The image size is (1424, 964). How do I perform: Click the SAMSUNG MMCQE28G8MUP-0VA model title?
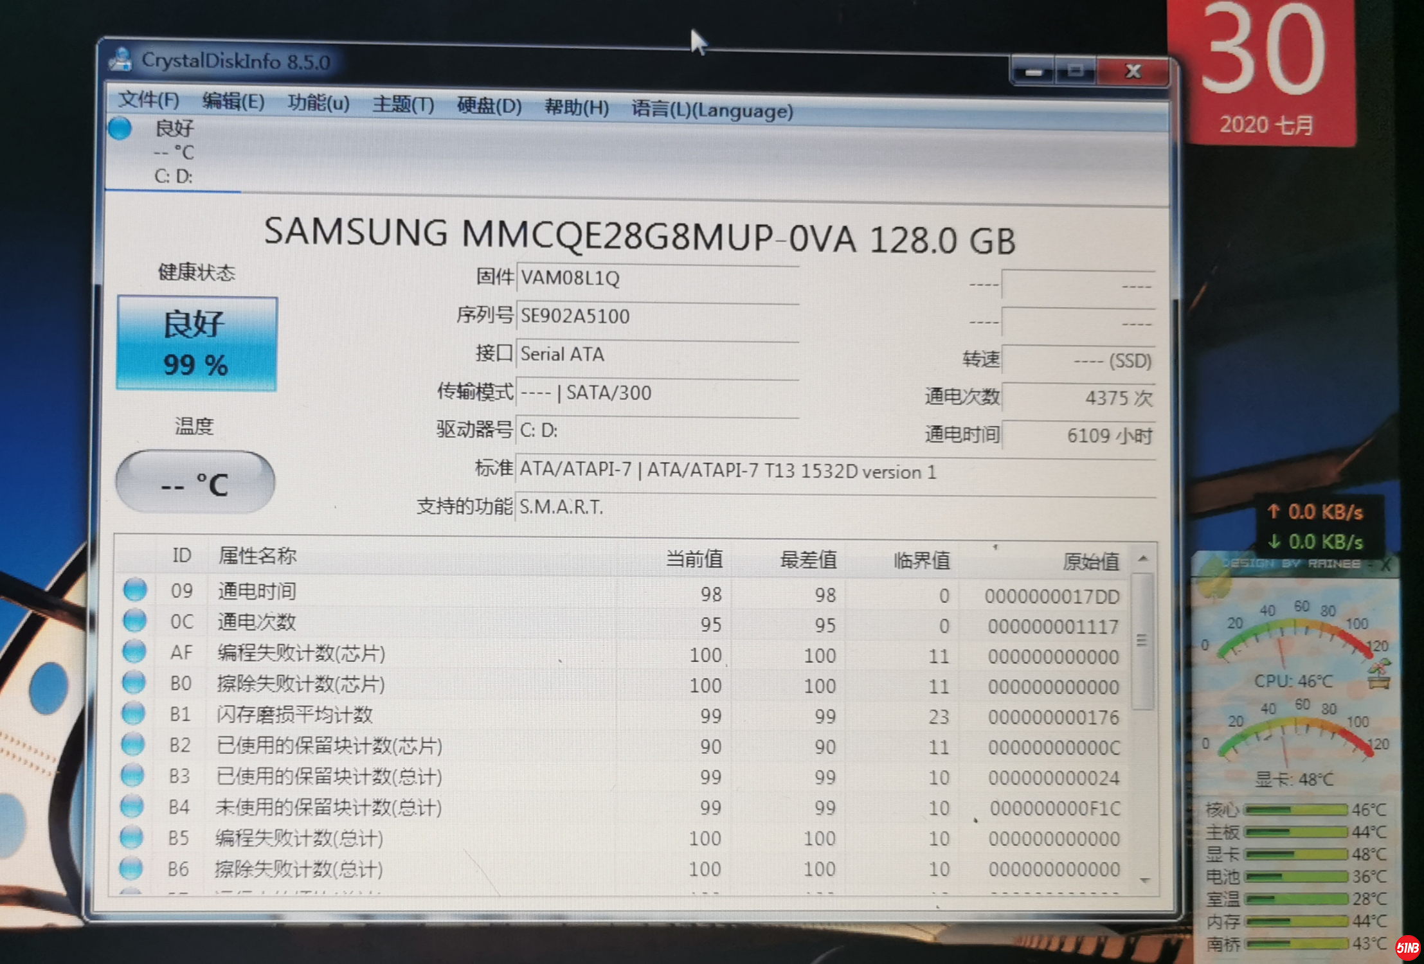tap(640, 236)
